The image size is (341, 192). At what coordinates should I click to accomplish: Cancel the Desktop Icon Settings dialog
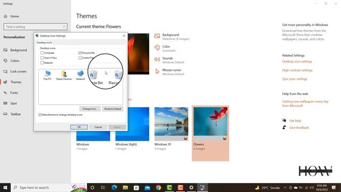[98, 127]
